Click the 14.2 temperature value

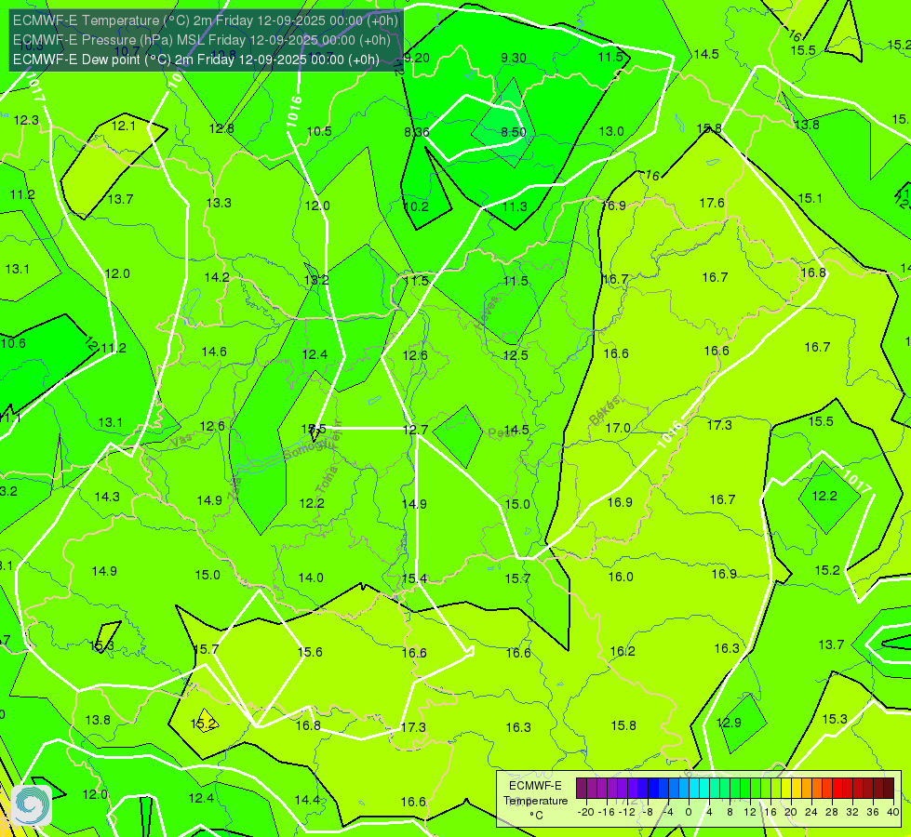[x=217, y=278]
